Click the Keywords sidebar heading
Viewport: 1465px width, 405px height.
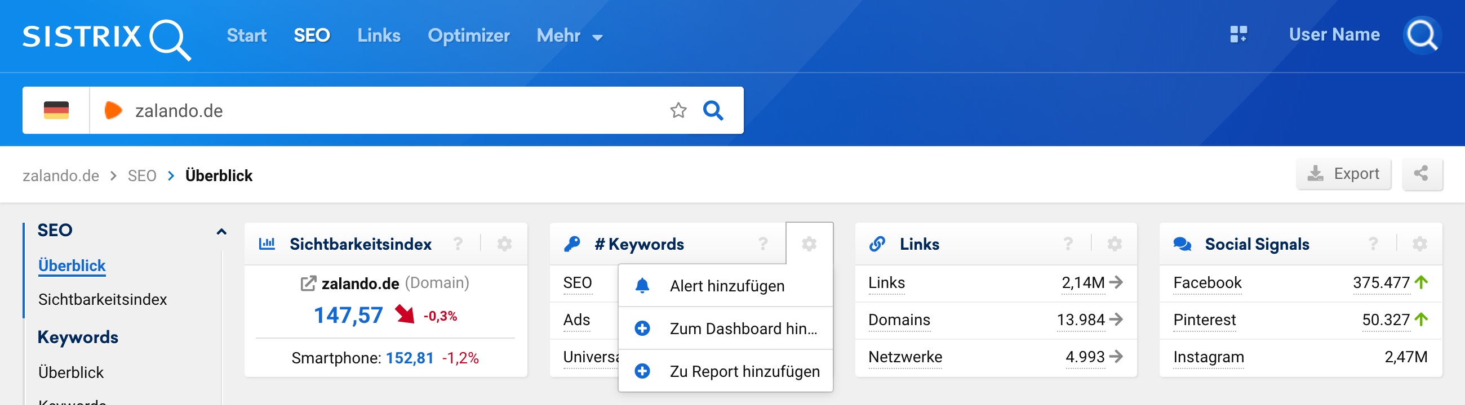coord(78,337)
